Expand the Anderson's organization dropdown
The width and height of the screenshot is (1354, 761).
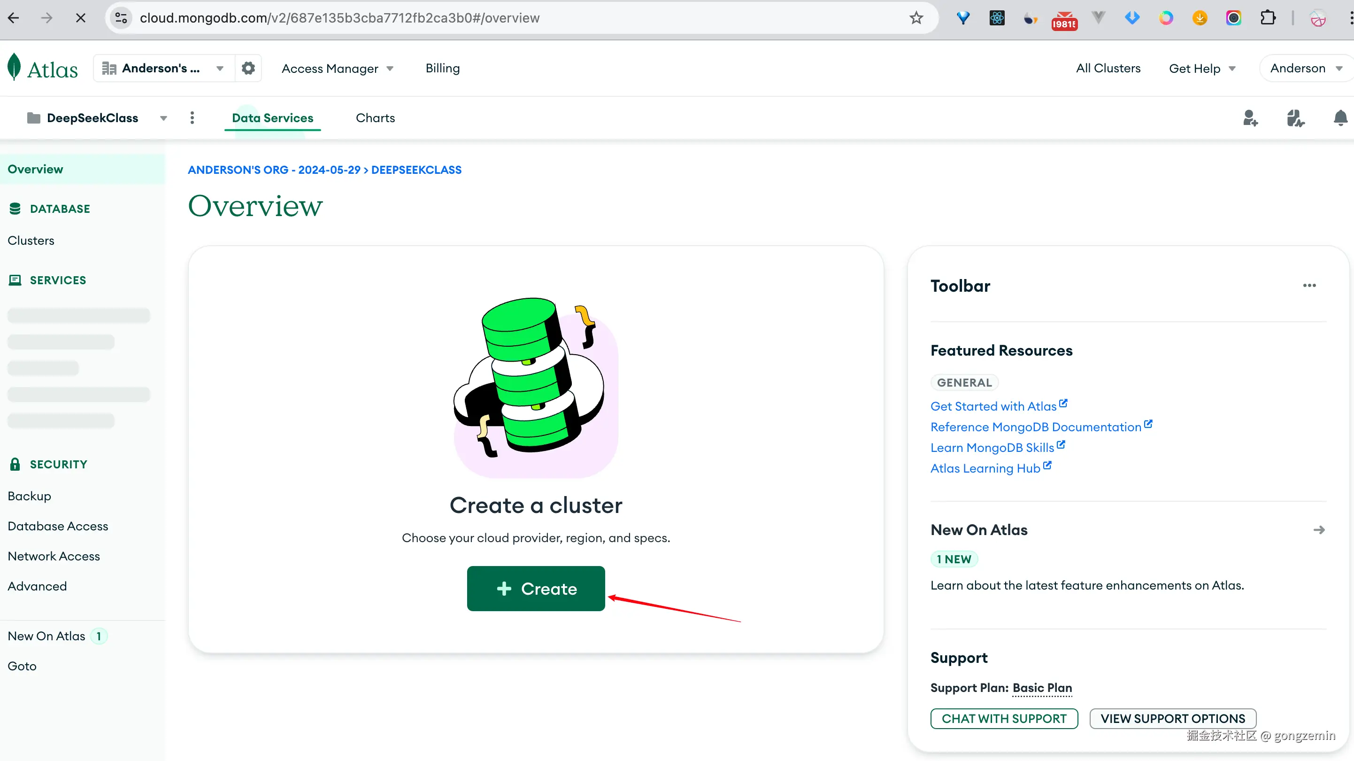click(x=163, y=69)
